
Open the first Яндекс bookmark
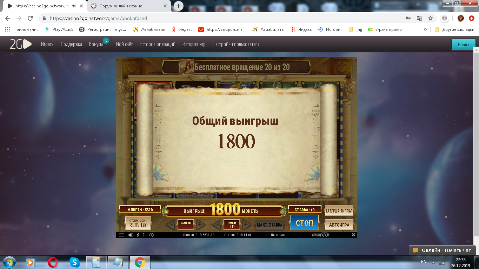pyautogui.click(x=182, y=29)
